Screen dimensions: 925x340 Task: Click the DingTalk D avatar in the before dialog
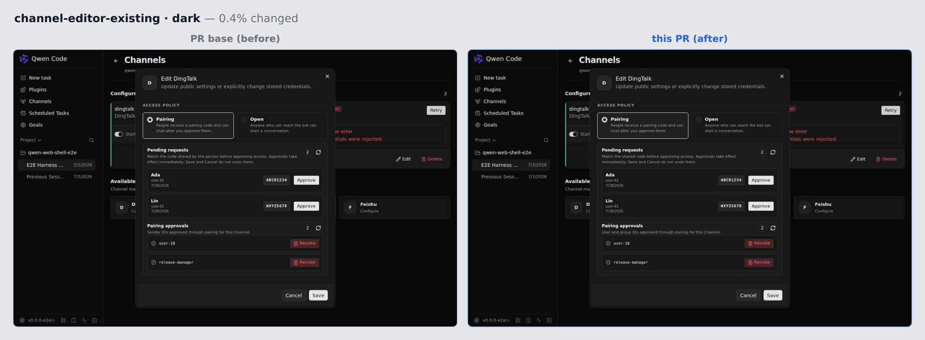point(150,83)
